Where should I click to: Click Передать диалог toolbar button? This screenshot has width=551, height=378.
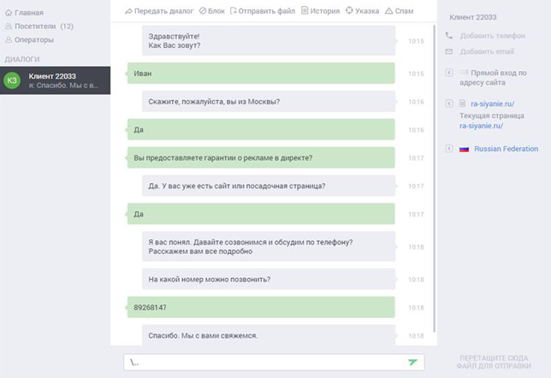coord(159,11)
